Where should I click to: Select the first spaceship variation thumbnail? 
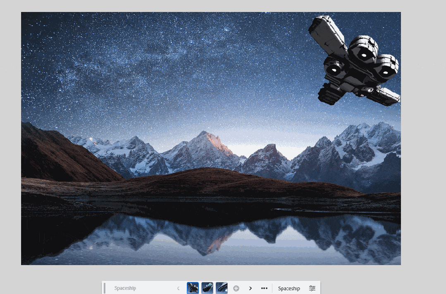pyautogui.click(x=193, y=288)
